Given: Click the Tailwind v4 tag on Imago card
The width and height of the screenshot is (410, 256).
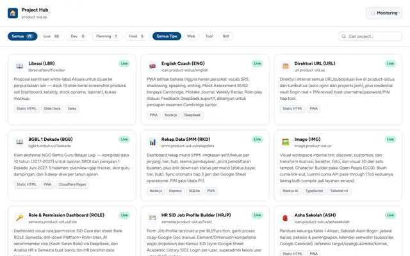Looking at the screenshot, I should [339, 191].
